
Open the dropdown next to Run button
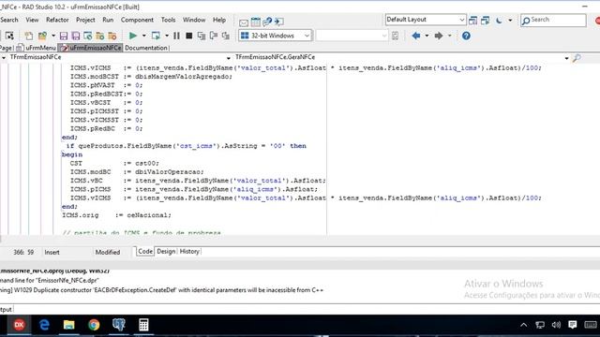143,36
